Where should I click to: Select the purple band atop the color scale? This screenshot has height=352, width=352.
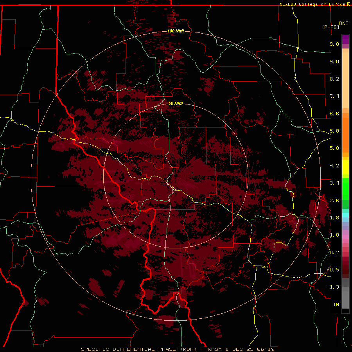coord(345,39)
